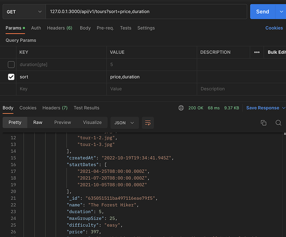Viewport: 286px width, 237px height.
Task: Open the request Headers (6) tab
Action: (x=59, y=28)
